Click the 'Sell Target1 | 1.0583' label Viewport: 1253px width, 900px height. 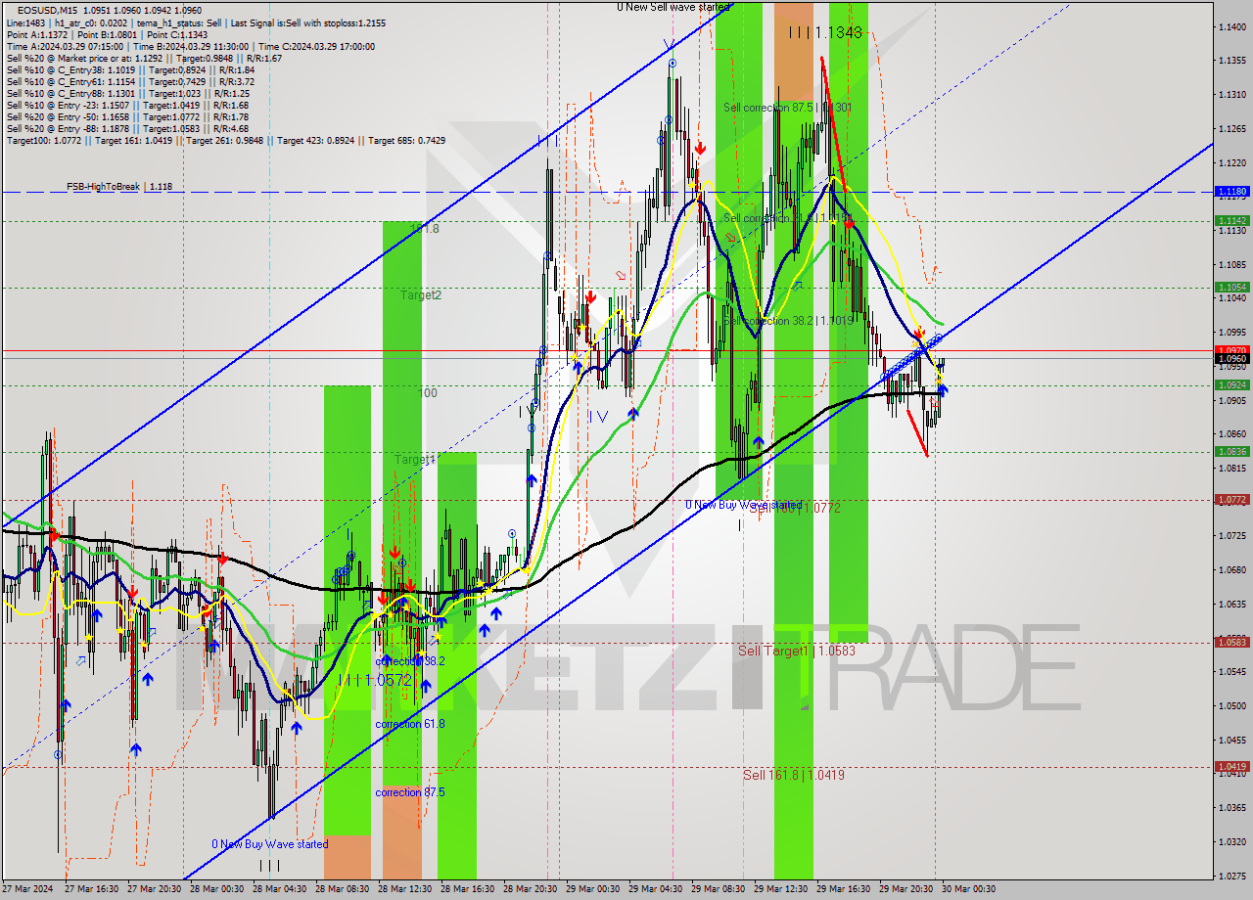click(x=797, y=651)
